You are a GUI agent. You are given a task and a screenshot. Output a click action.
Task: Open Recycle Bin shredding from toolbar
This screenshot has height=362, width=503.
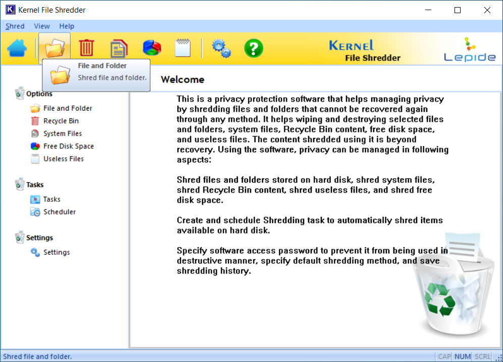tap(87, 48)
